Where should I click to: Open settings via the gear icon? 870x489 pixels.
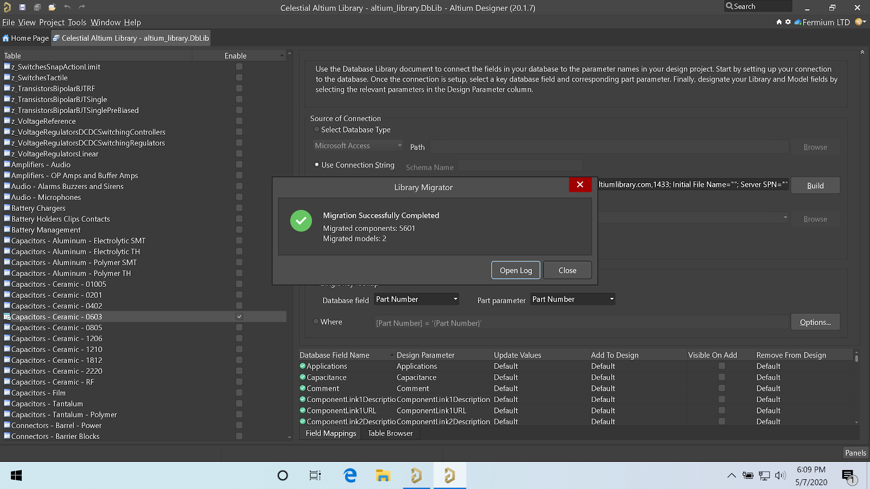pyautogui.click(x=788, y=22)
